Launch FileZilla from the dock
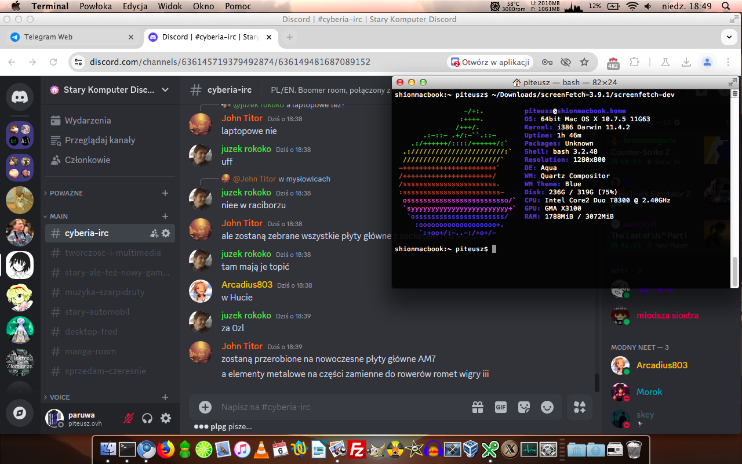This screenshot has width=742, height=464. coord(358,449)
